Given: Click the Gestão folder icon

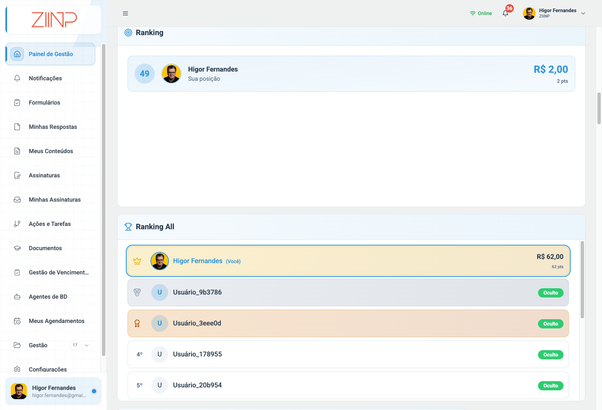Looking at the screenshot, I should click(17, 345).
